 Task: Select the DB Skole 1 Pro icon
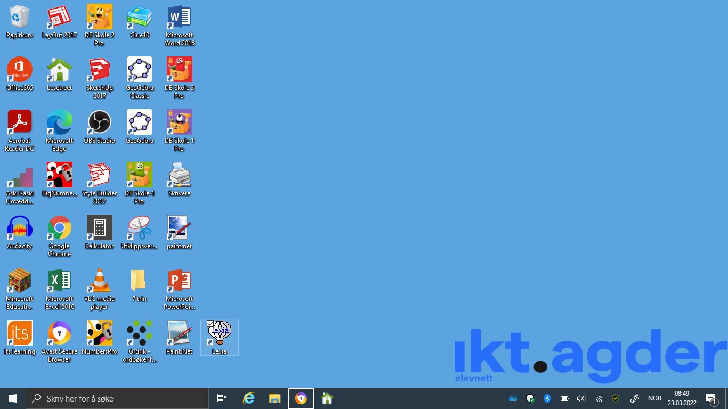[x=179, y=131]
